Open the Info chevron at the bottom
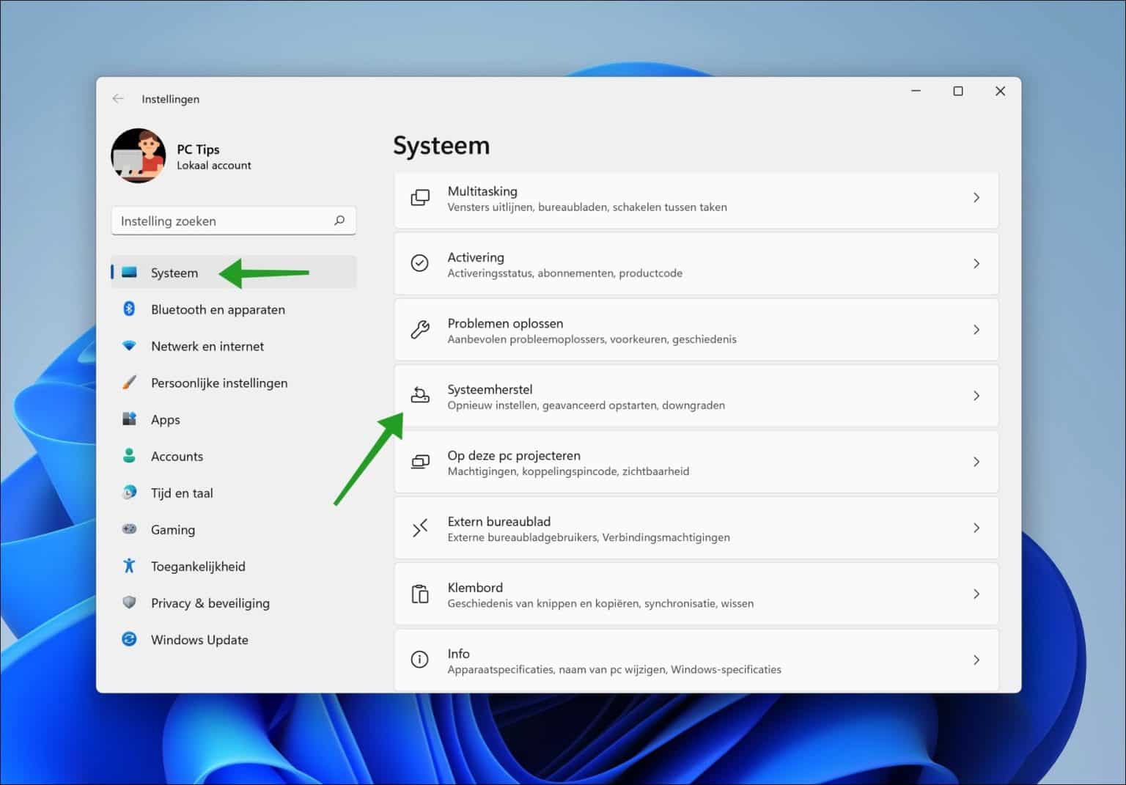The image size is (1126, 785). pos(976,660)
